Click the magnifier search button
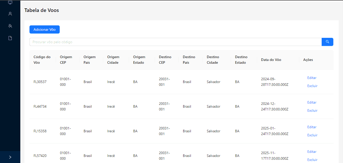This screenshot has height=163, width=343. pos(328,42)
